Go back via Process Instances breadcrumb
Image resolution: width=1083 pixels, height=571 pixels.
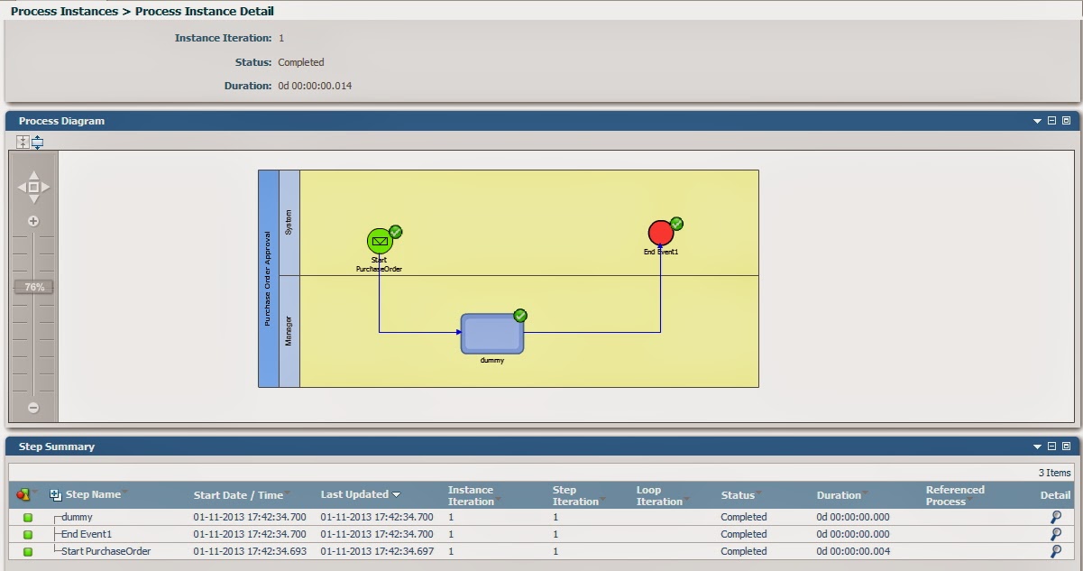tap(64, 12)
